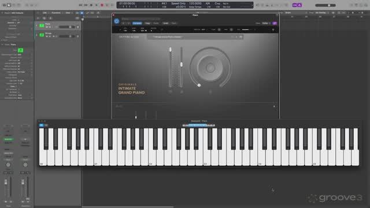Viewport: 370px width, 208px height.
Task: Rewind the playhead in transport
Action: (x=80, y=5)
